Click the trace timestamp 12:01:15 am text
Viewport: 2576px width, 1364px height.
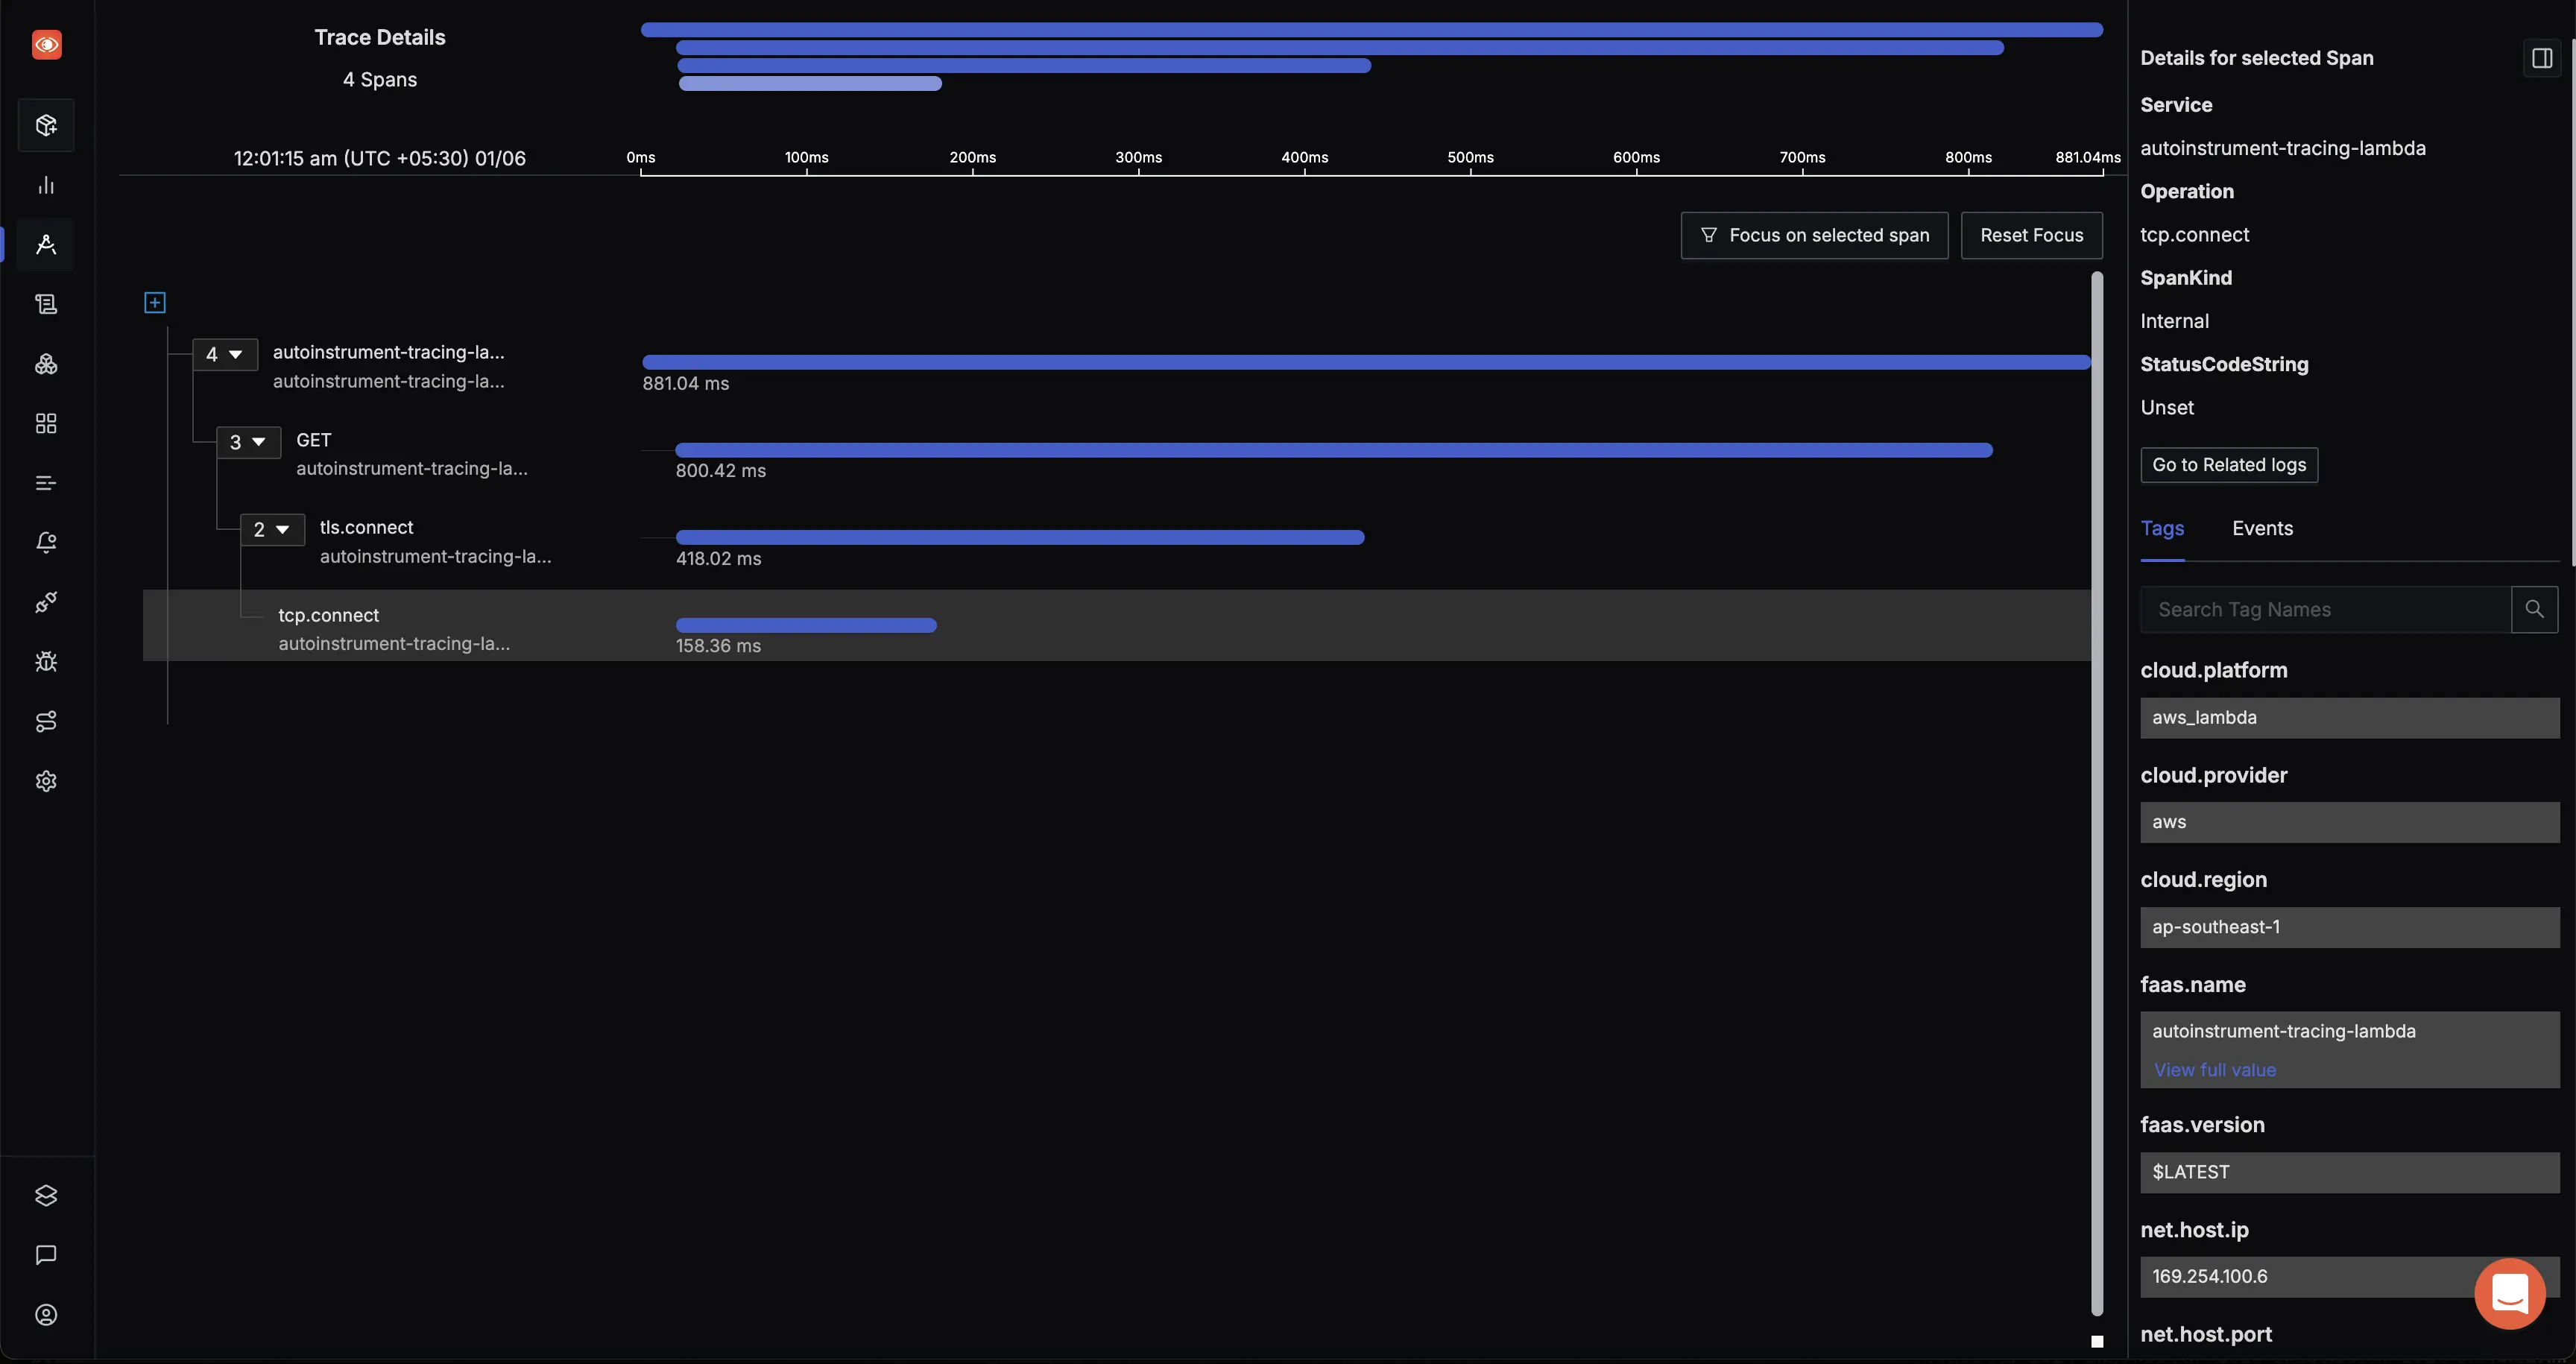pos(380,158)
